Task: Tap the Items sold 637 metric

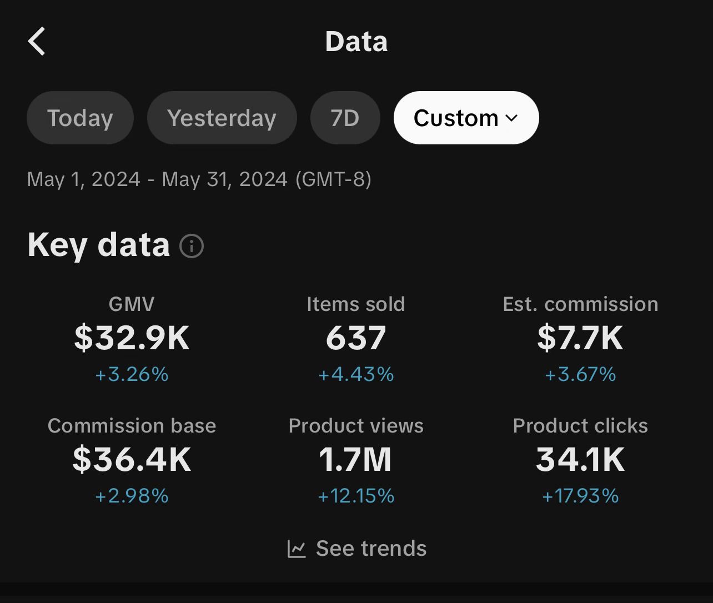Action: tap(356, 338)
